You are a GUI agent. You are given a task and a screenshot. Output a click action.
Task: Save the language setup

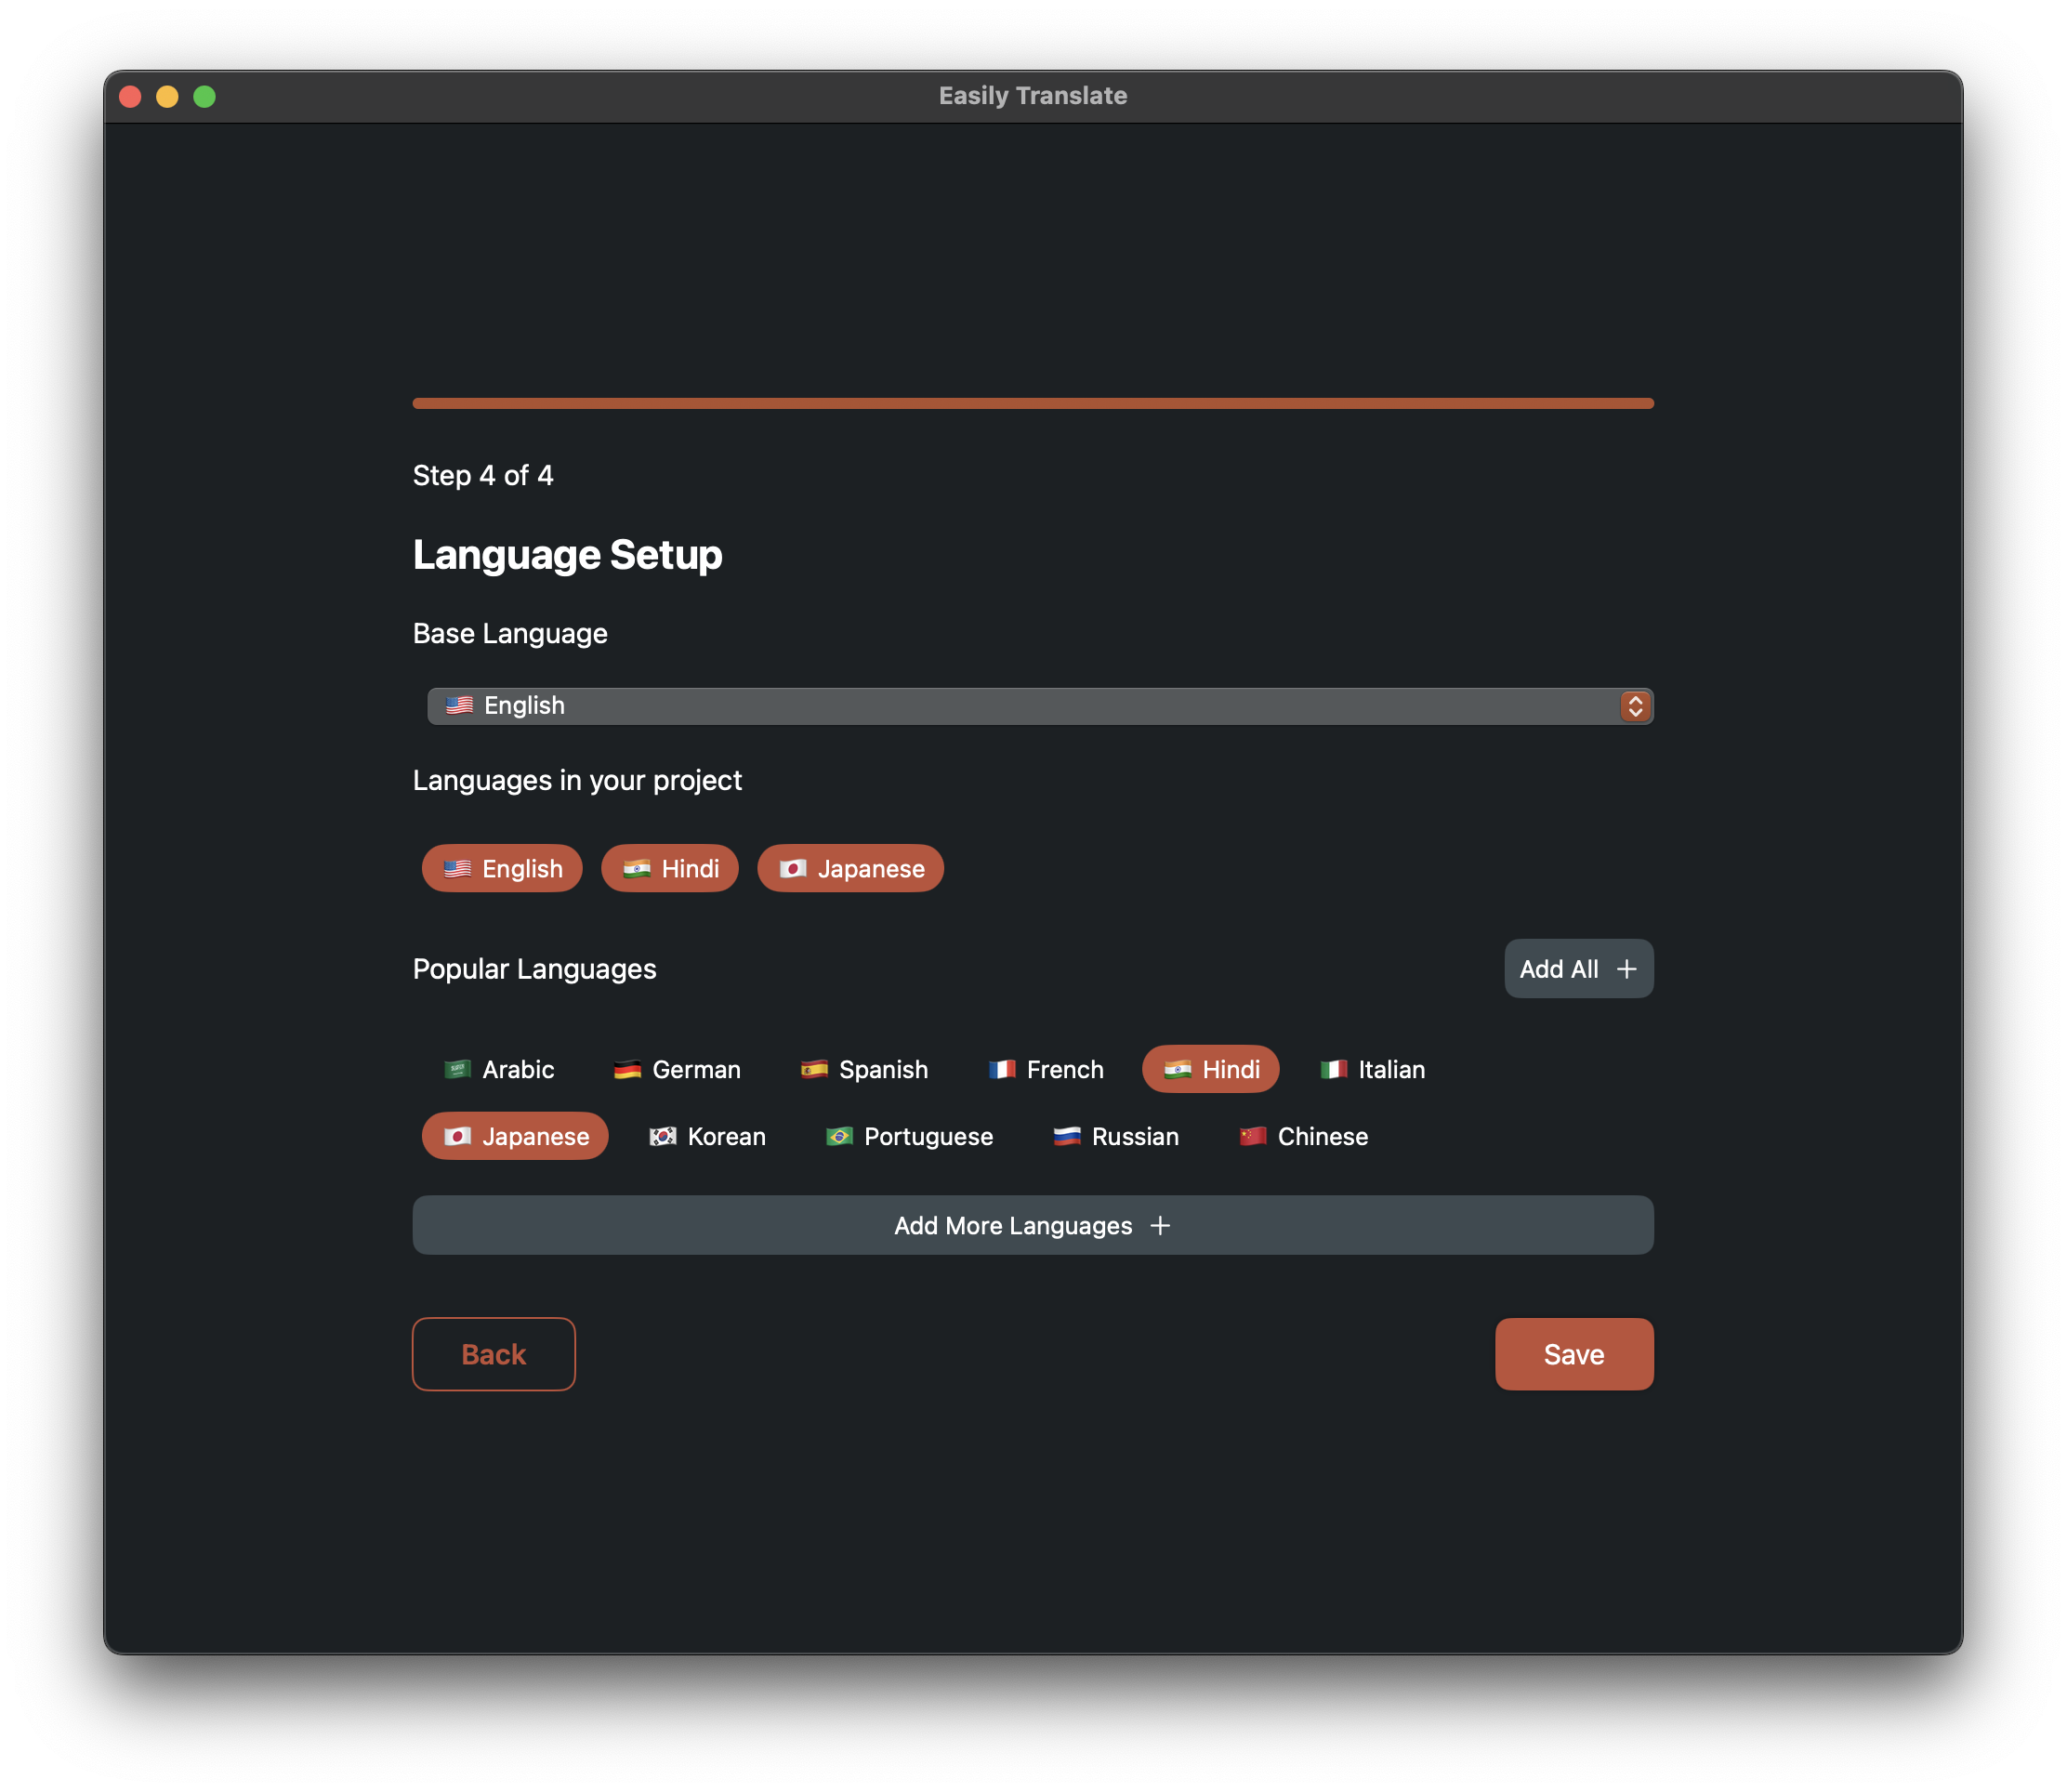point(1574,1354)
